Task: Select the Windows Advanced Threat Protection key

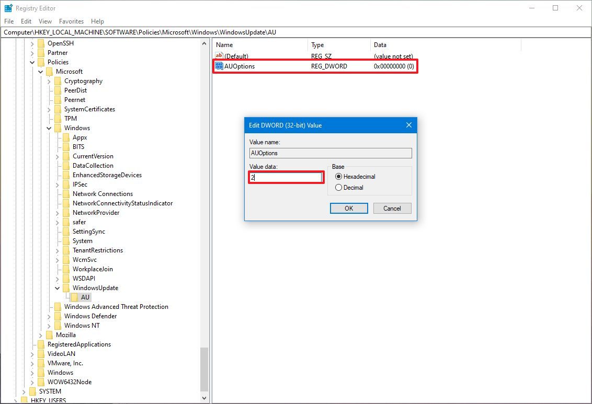Action: (x=116, y=307)
